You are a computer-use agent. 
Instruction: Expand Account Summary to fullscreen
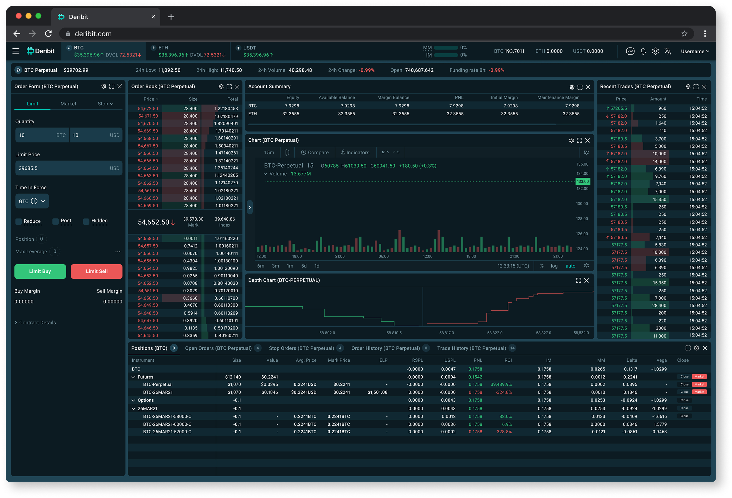[580, 87]
